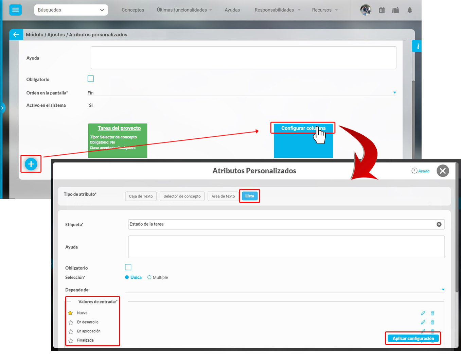Open the Tarea del proyecto link
The image size is (461, 361).
click(x=119, y=128)
